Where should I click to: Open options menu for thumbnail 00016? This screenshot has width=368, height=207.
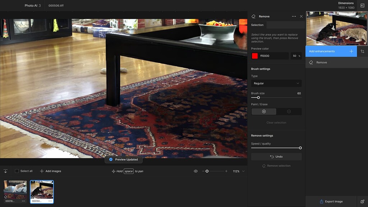point(23,201)
